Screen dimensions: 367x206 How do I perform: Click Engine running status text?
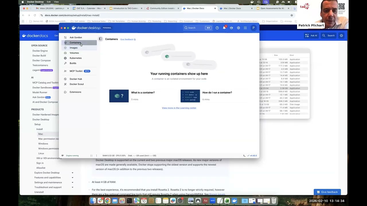[72, 156]
